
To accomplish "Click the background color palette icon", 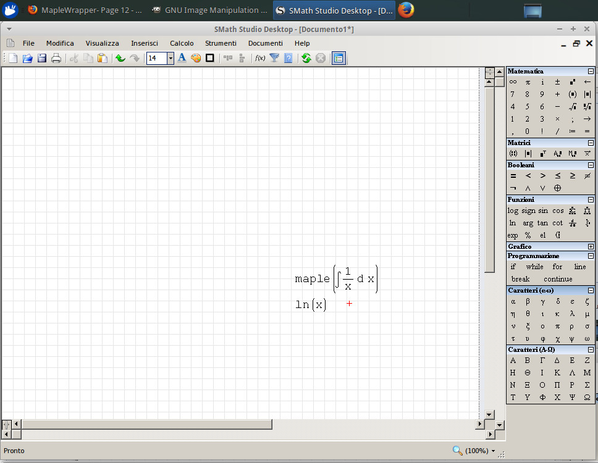I will 196,58.
